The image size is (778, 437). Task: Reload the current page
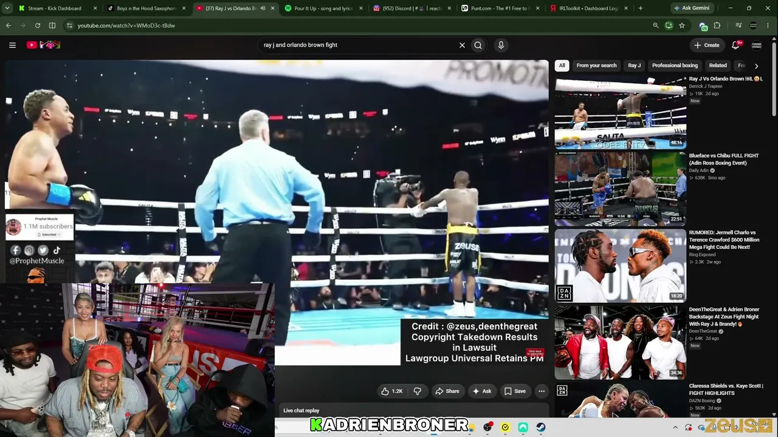(x=38, y=25)
